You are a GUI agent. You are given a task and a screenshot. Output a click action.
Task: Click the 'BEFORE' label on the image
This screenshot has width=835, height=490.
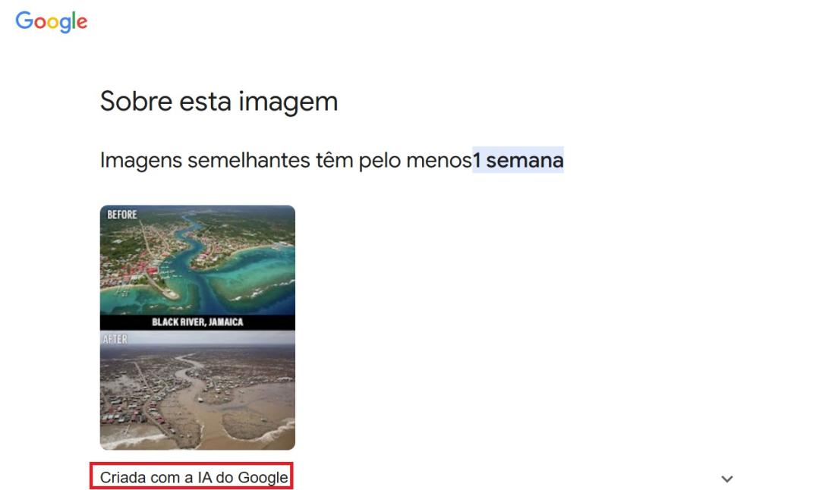click(122, 215)
